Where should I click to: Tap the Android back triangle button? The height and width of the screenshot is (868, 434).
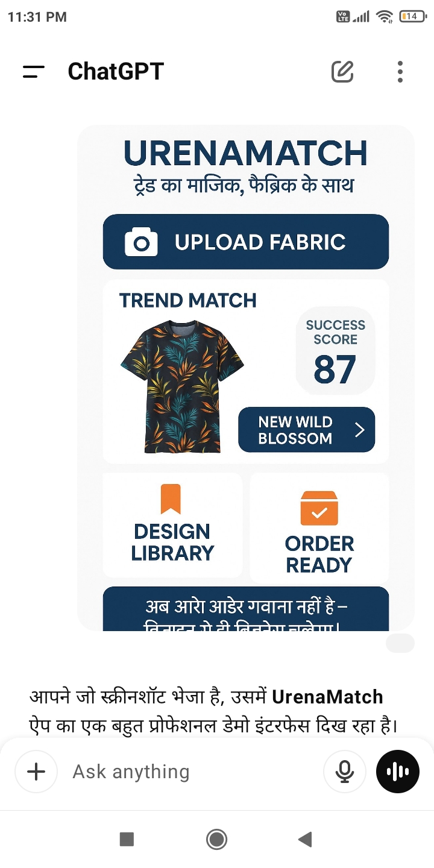coord(305,839)
